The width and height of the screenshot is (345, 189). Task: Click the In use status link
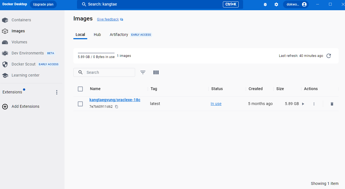tap(216, 104)
